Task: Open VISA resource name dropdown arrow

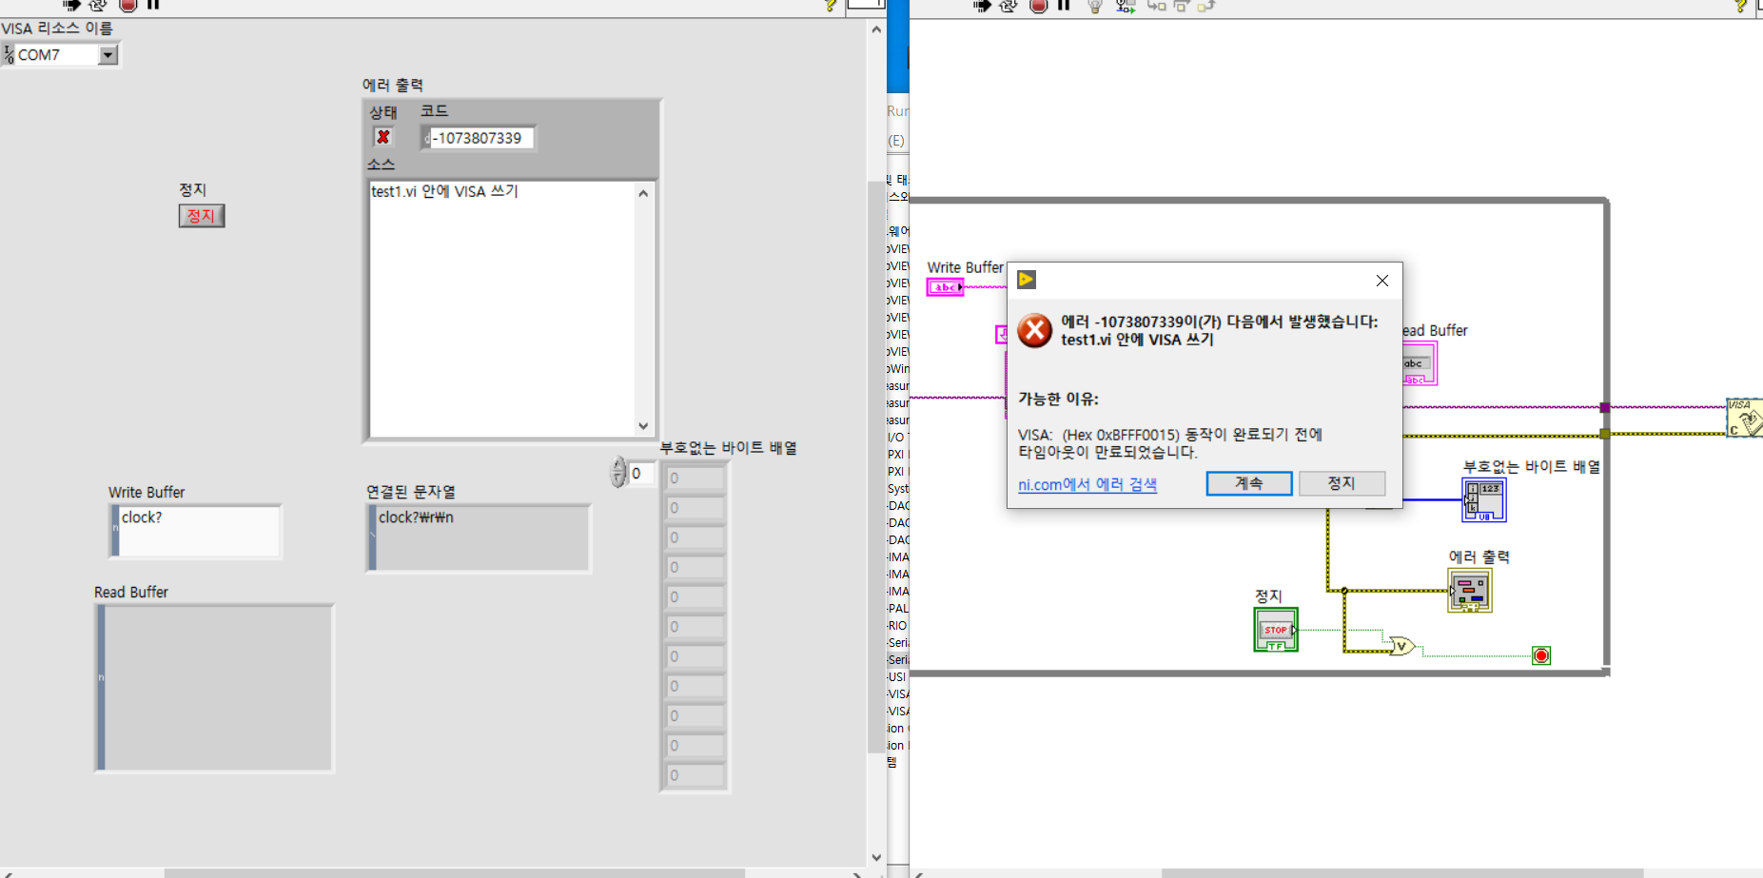Action: click(x=108, y=55)
